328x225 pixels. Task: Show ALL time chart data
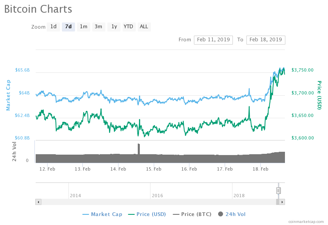pyautogui.click(x=144, y=27)
